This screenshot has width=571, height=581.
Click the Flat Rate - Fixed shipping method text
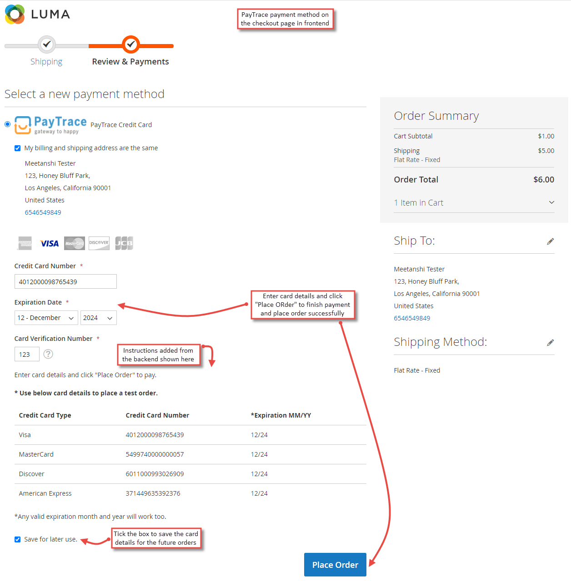coord(417,370)
